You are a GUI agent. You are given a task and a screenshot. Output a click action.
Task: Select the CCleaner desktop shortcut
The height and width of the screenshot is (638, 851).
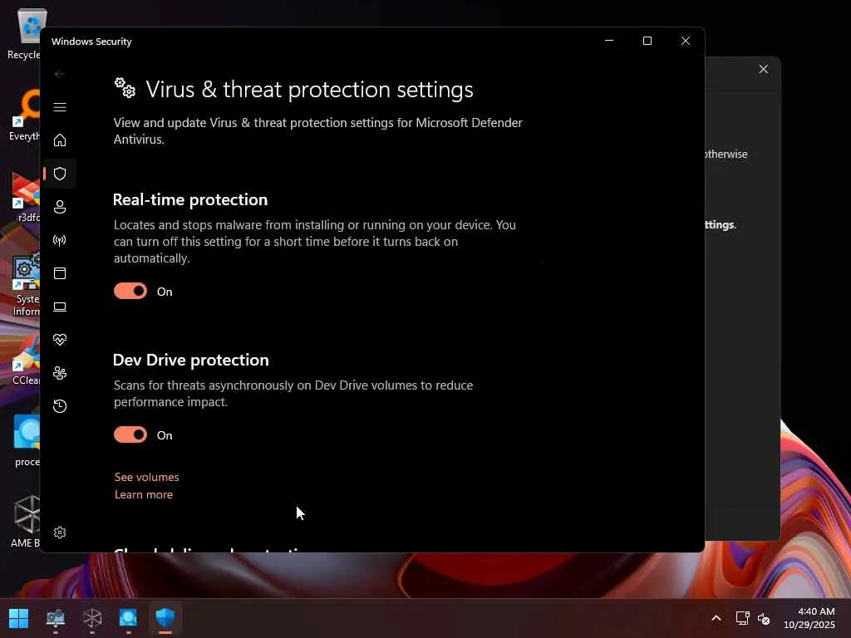pyautogui.click(x=26, y=361)
